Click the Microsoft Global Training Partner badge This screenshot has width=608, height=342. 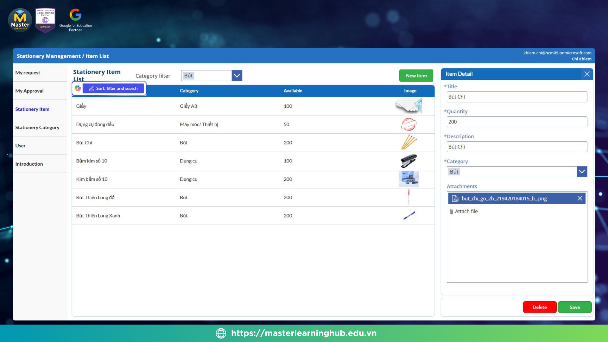coord(45,20)
